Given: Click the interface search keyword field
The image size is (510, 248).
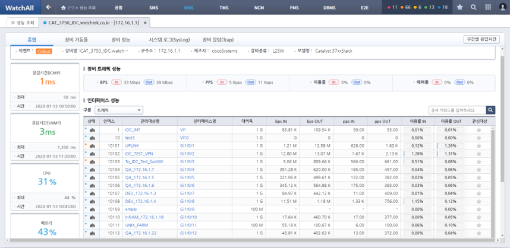Looking at the screenshot, I should 458,110.
